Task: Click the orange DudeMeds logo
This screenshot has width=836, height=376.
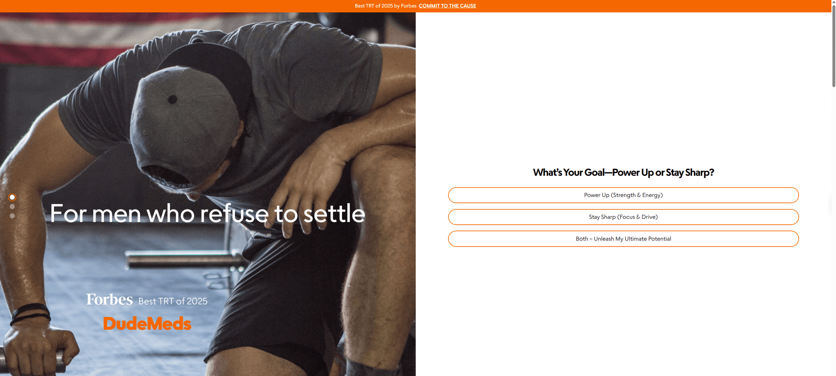Action: pyautogui.click(x=147, y=323)
